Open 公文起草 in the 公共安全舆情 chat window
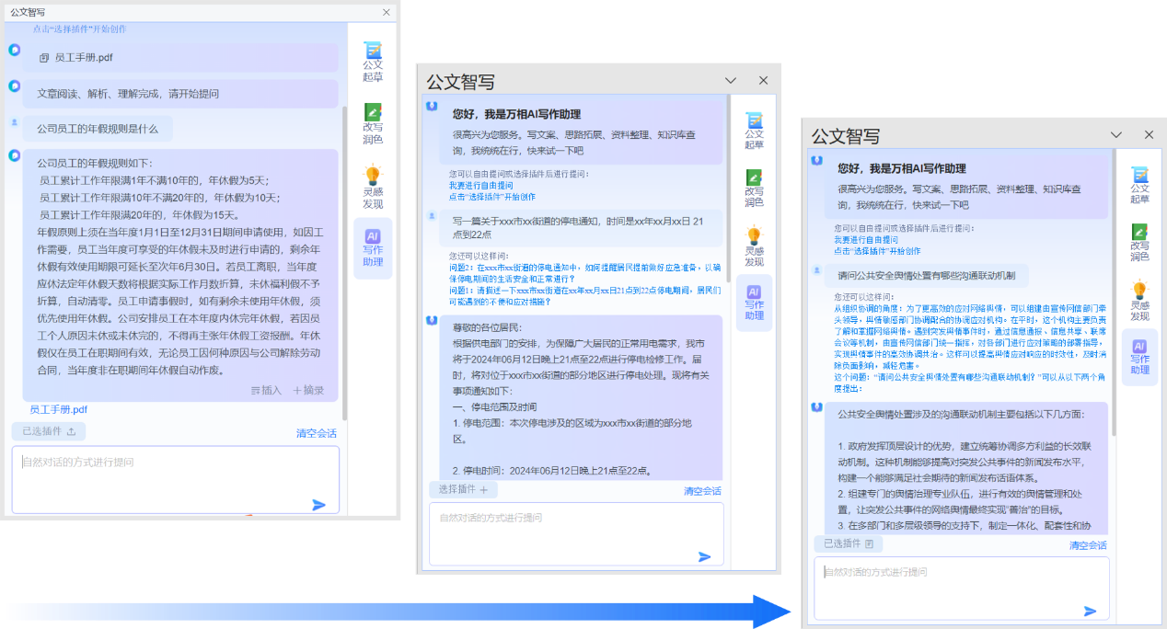The width and height of the screenshot is (1167, 629). (1140, 185)
